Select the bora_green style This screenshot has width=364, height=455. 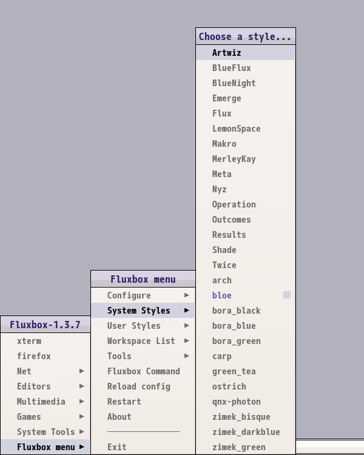tap(246, 341)
